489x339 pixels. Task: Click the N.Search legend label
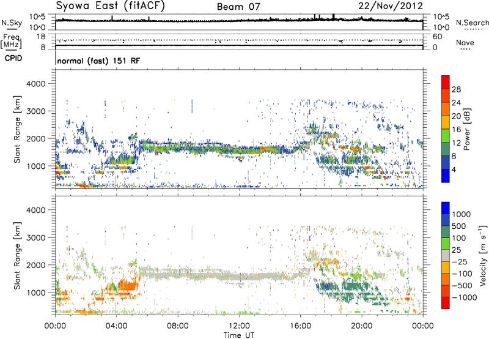pos(472,23)
